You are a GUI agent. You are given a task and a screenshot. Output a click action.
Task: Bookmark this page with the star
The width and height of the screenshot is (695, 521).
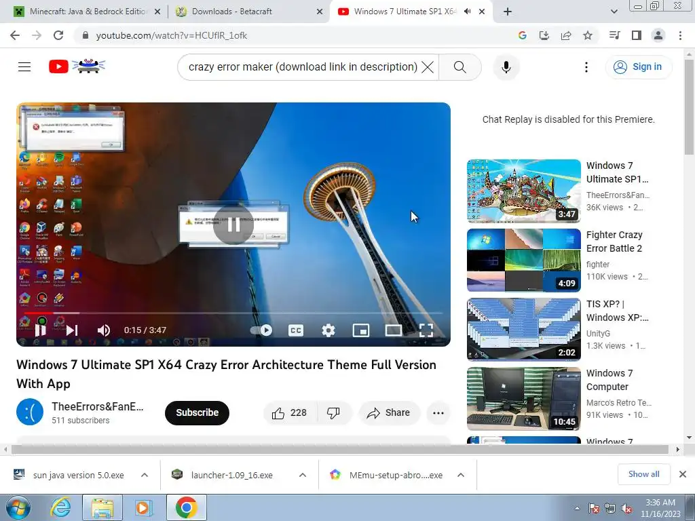pos(588,35)
